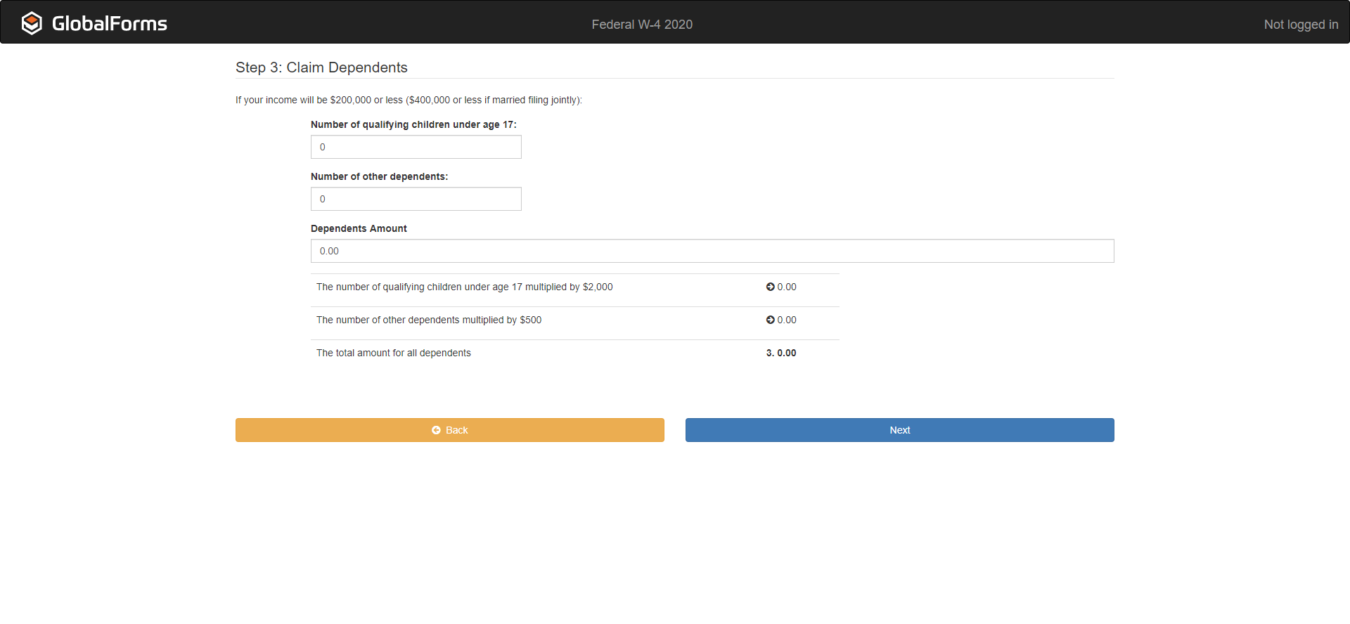The height and width of the screenshot is (624, 1350).
Task: Focus the number of other dependents field
Action: (x=416, y=199)
